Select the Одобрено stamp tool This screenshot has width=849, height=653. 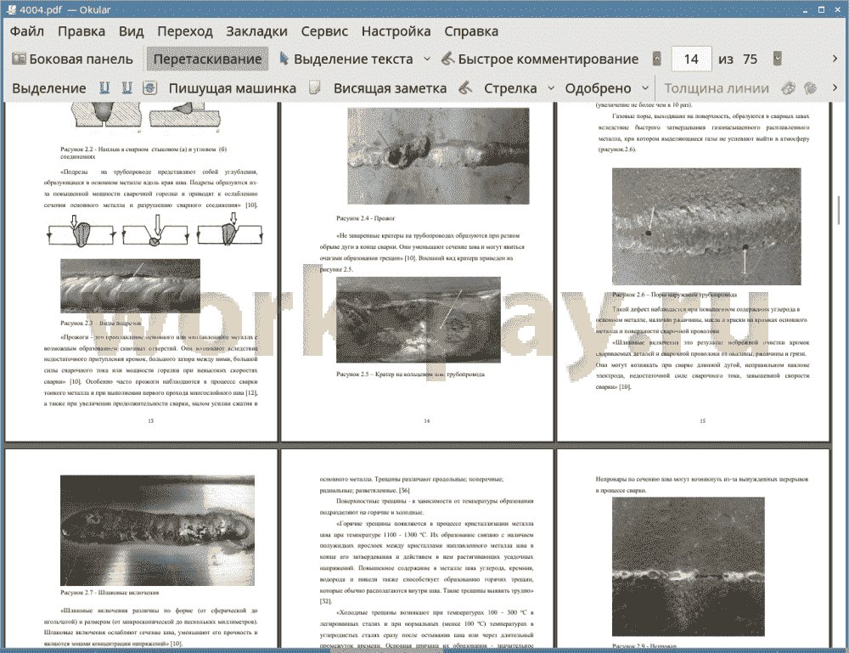[598, 88]
